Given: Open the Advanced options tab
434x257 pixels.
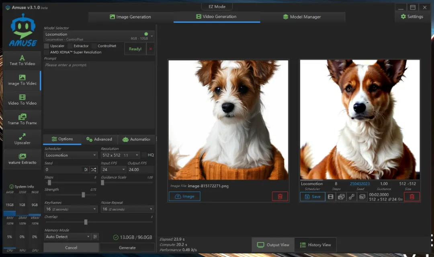Looking at the screenshot, I should click(99, 139).
